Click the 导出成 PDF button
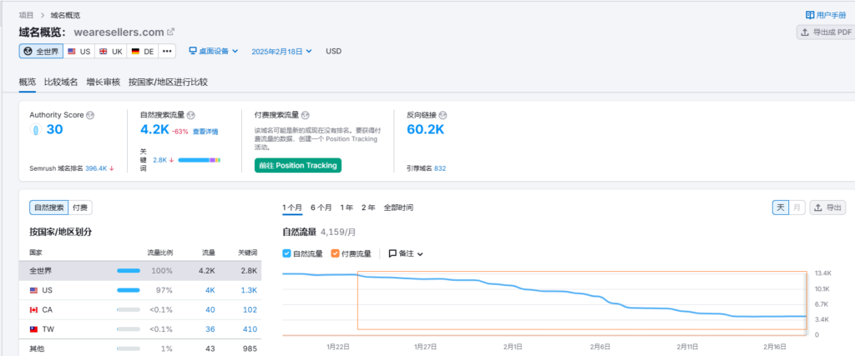This screenshot has width=855, height=356. (824, 33)
